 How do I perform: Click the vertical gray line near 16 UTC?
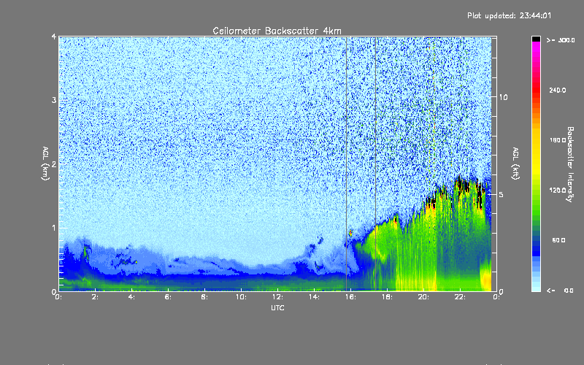coord(346,164)
